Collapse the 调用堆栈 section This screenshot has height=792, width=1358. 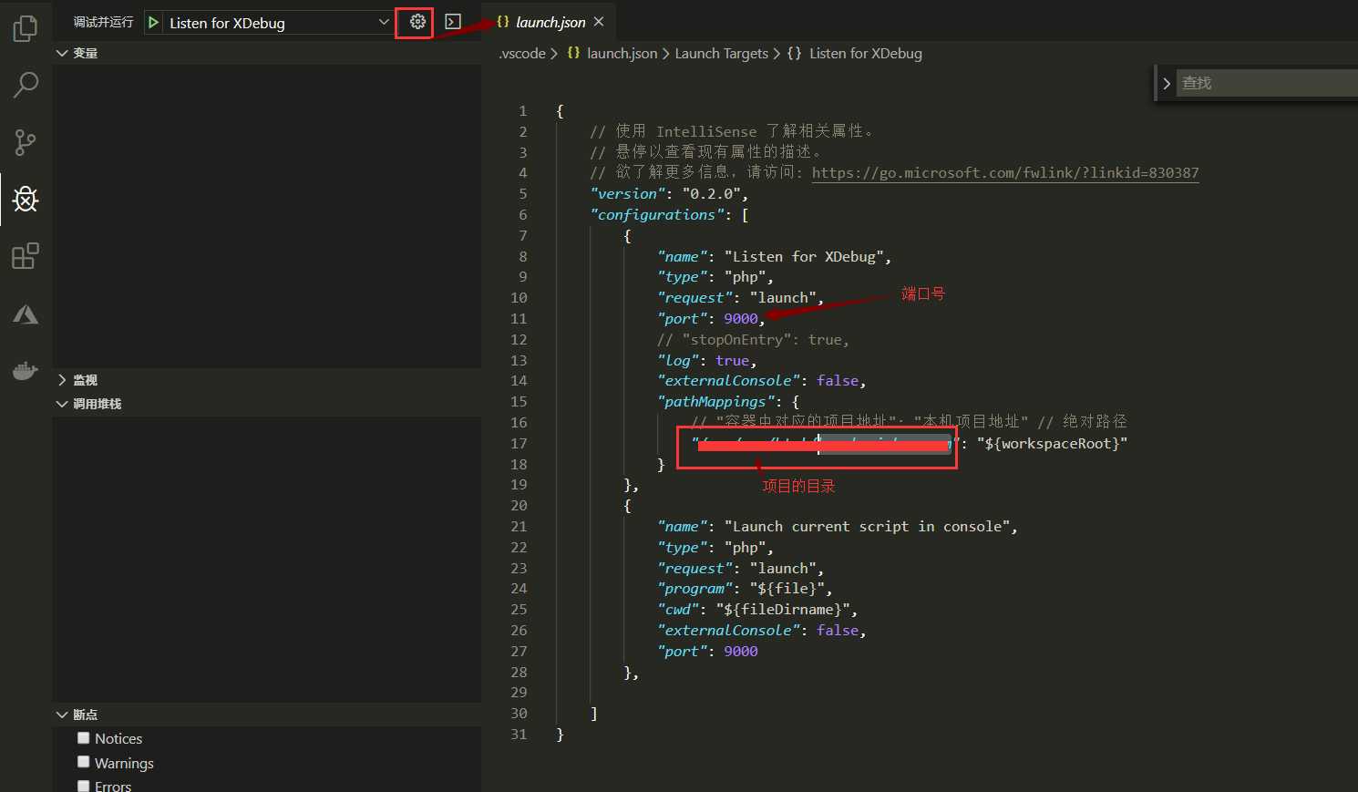coord(267,404)
